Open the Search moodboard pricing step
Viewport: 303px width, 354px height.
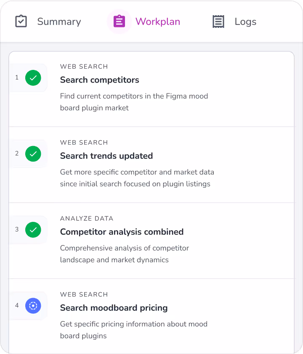[114, 308]
